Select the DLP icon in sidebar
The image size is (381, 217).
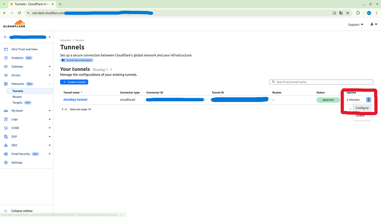(x=6, y=137)
